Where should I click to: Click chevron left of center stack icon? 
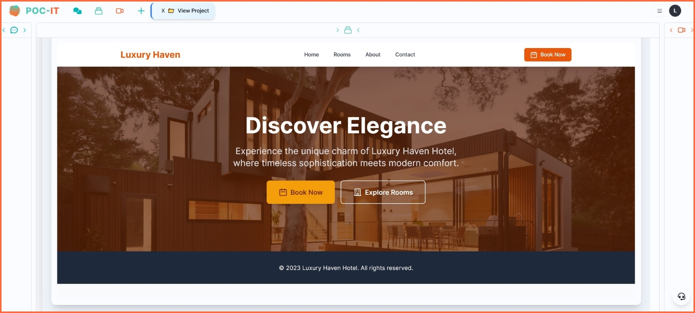tap(338, 30)
